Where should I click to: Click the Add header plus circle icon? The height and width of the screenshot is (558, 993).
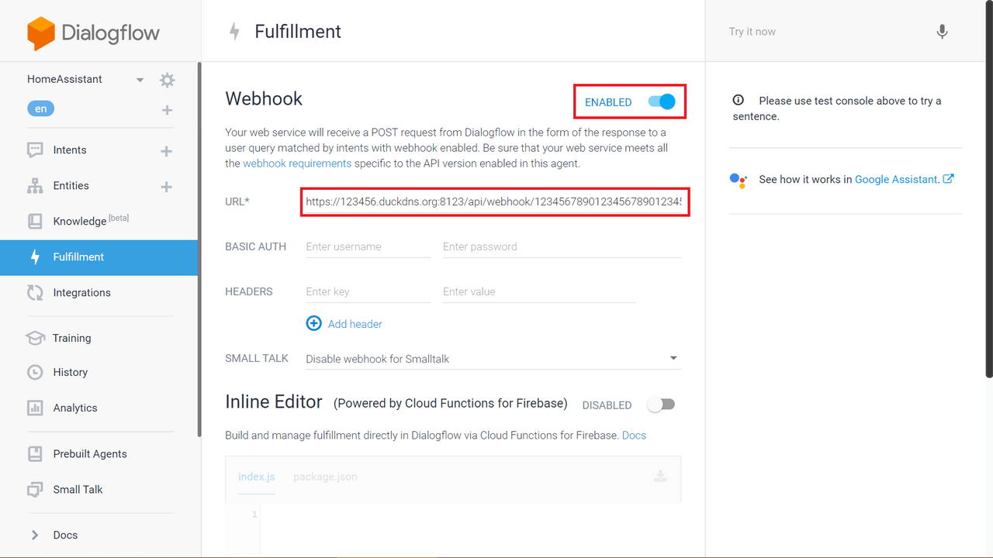tap(313, 323)
